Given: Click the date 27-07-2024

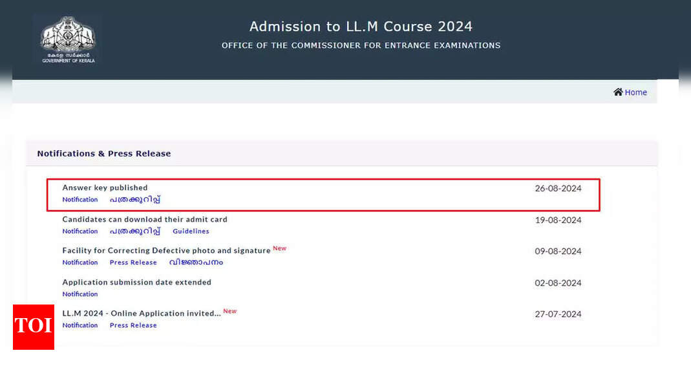Looking at the screenshot, I should point(558,315).
